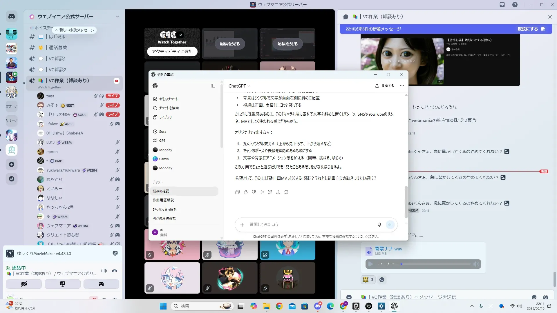This screenshot has height=313, width=557.
Task: Expand the ウェブマニア公式サーバー server menu
Action: pyautogui.click(x=117, y=17)
